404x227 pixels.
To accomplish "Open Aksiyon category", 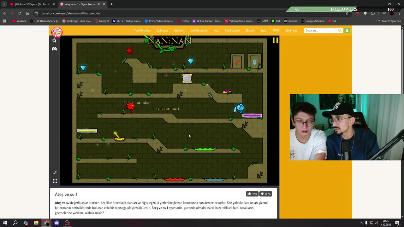I will (x=179, y=31).
